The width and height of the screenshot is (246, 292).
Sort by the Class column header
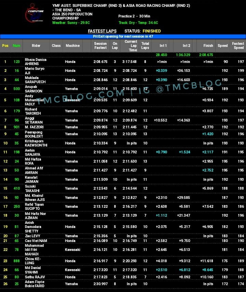pos(56,46)
